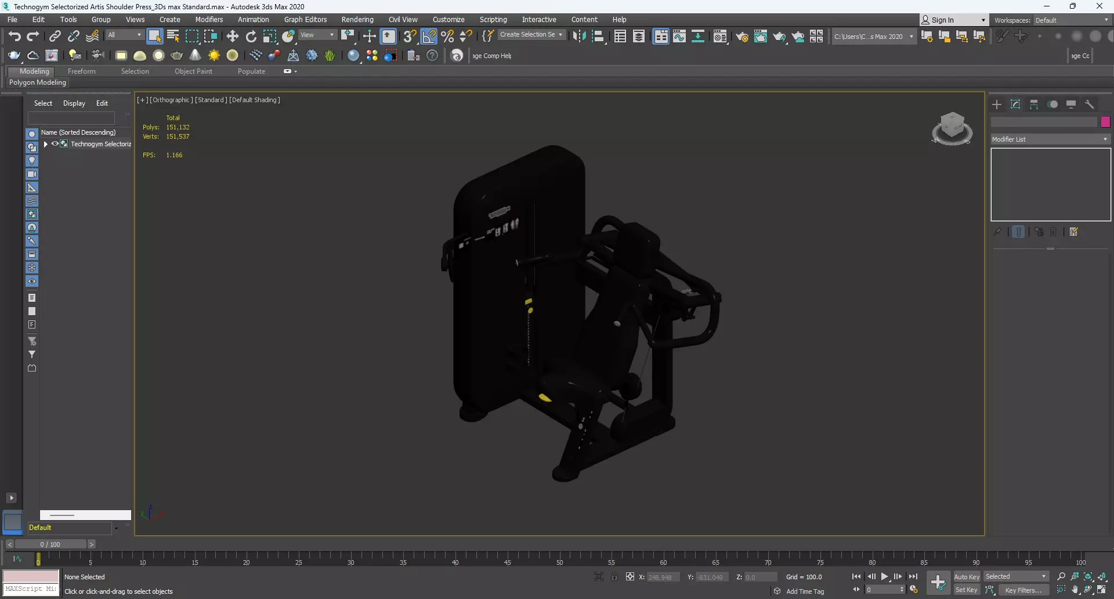This screenshot has width=1114, height=599.
Task: Go to the animation start frame
Action: [x=856, y=576]
